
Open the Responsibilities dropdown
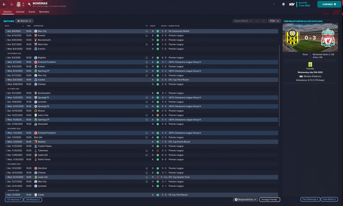(x=245, y=200)
